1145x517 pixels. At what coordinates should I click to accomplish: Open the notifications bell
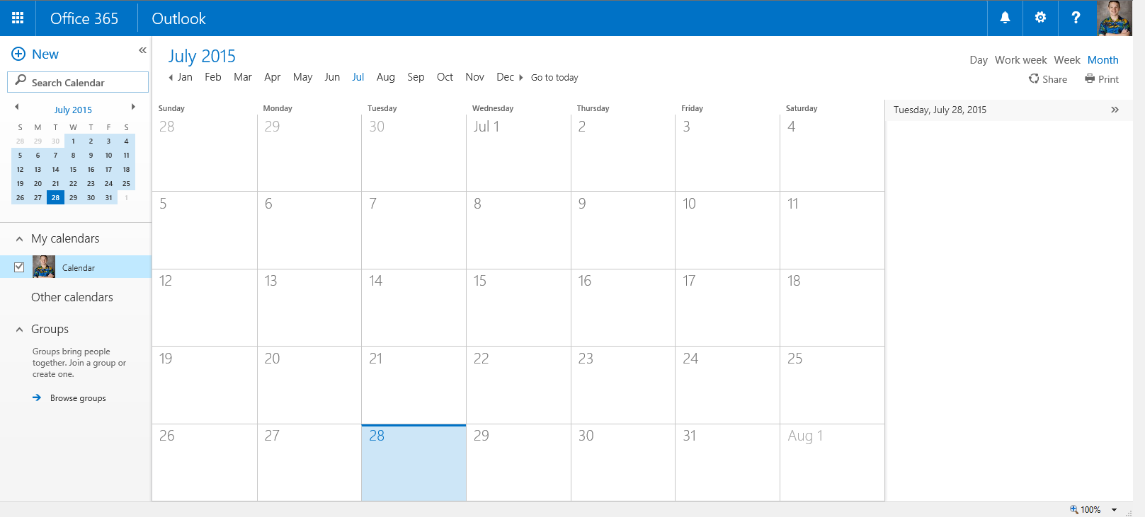point(1005,18)
